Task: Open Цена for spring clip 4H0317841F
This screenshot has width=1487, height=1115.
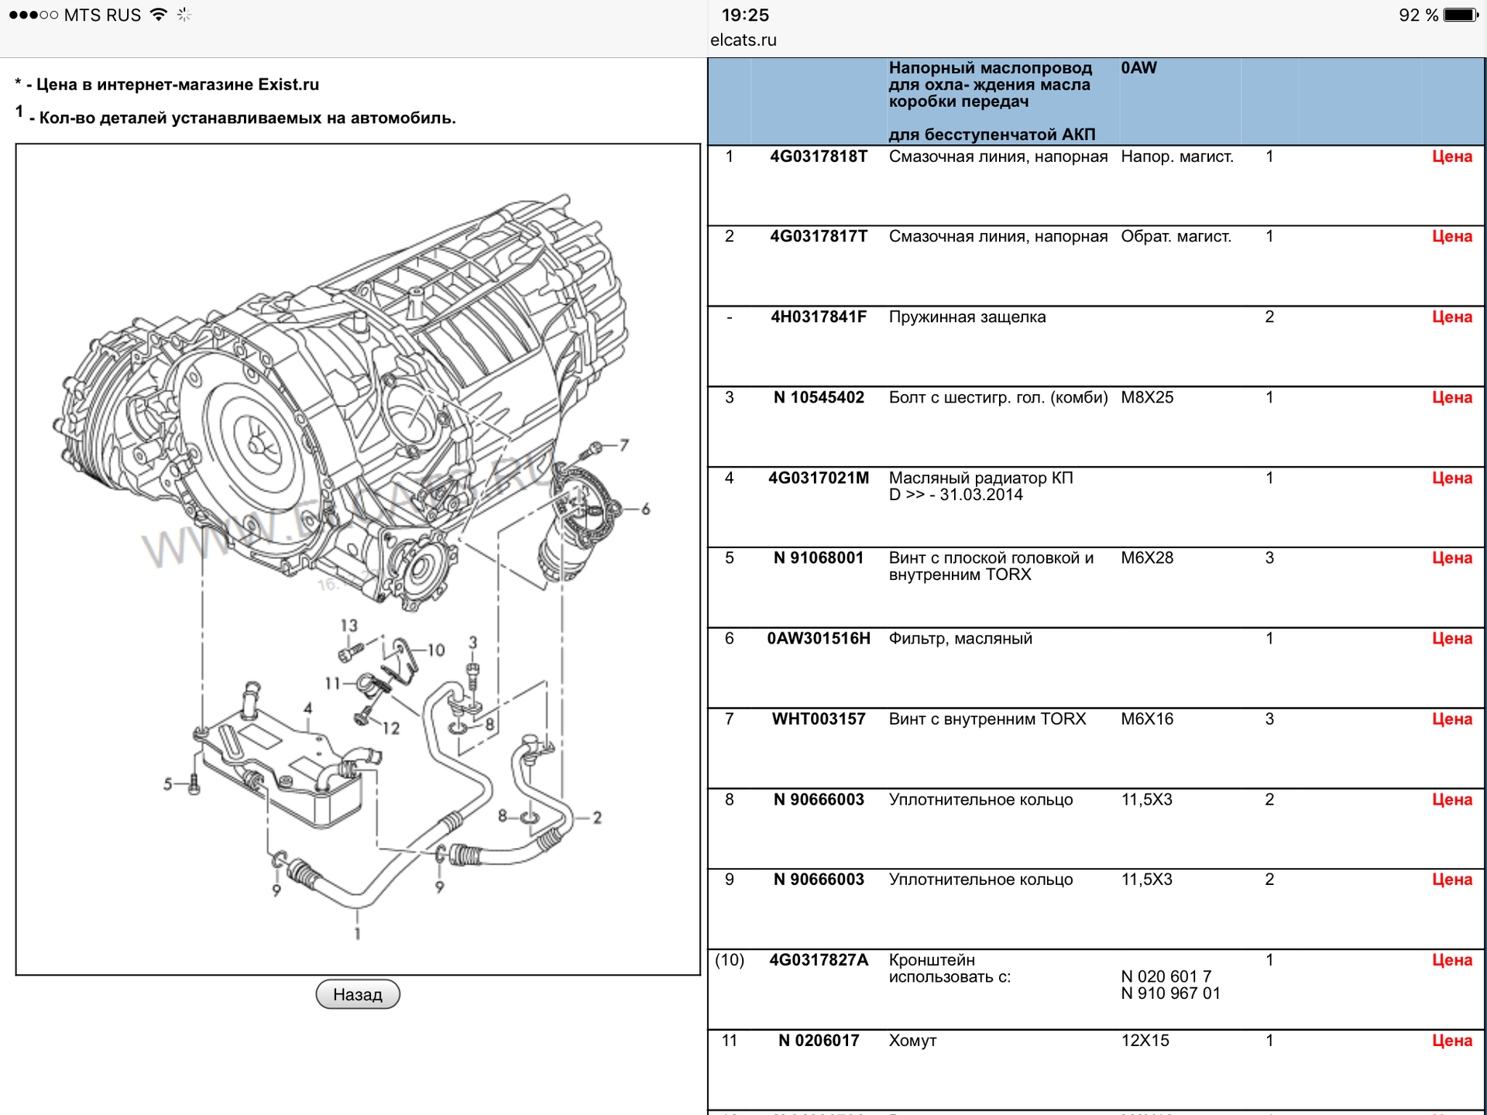Action: pyautogui.click(x=1451, y=317)
